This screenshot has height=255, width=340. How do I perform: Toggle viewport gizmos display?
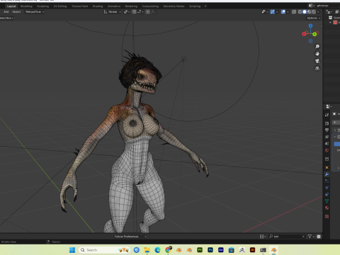tap(273, 12)
